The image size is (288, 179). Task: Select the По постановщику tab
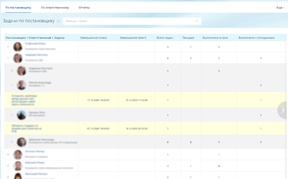coord(18,7)
